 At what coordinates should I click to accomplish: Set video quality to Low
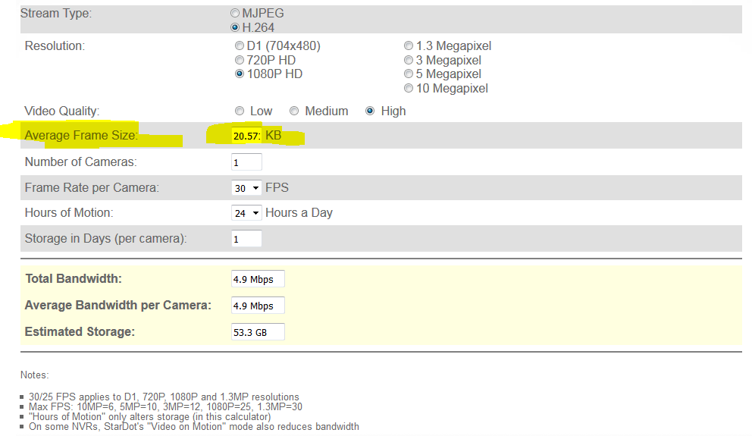(240, 111)
